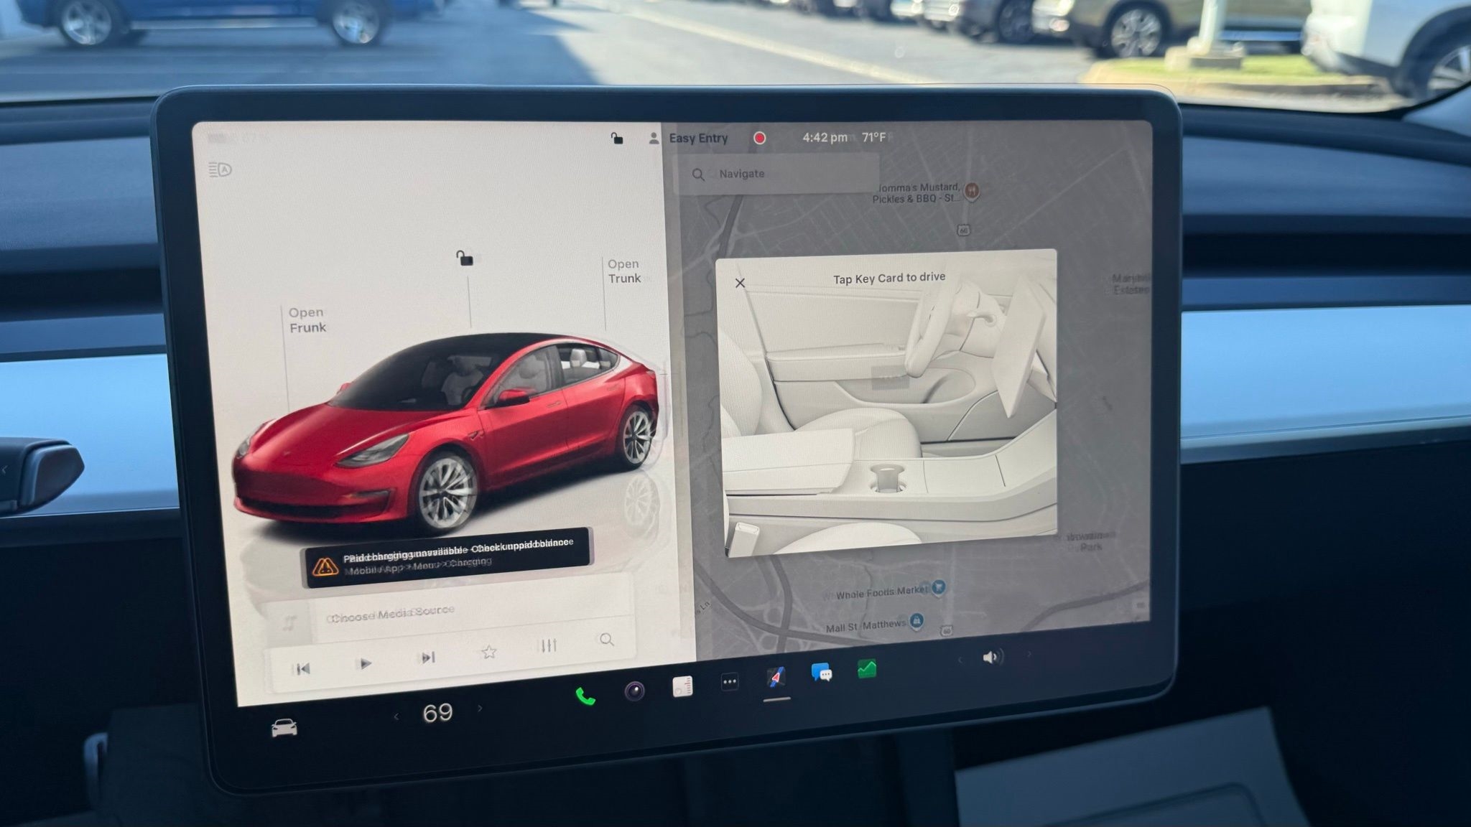
Task: Dismiss the Tap Key Card popup
Action: coord(740,283)
